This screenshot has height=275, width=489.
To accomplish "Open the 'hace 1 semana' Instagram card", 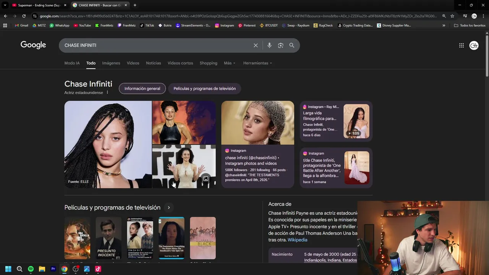I will point(336,168).
